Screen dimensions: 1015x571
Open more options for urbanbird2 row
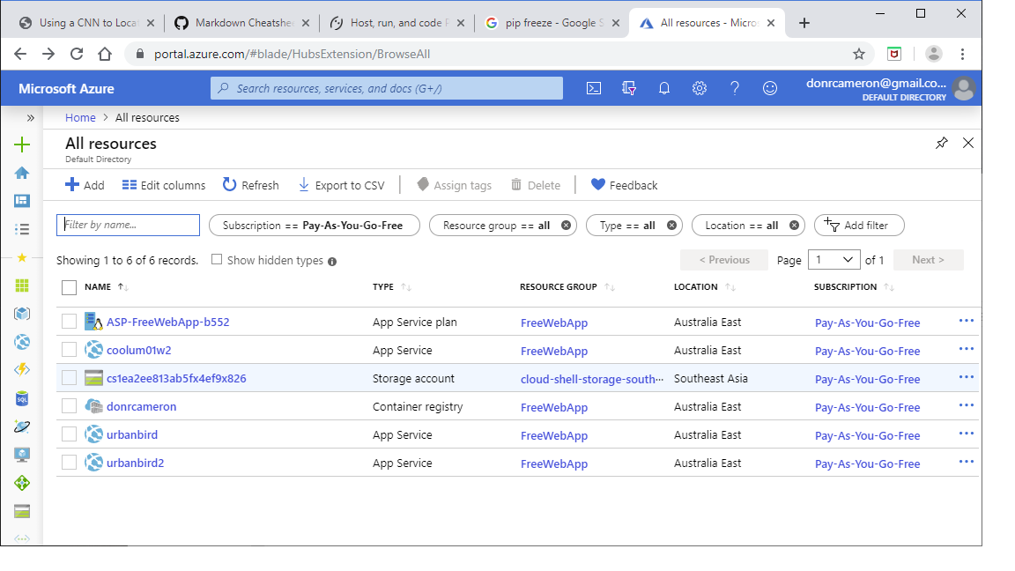[x=966, y=462]
